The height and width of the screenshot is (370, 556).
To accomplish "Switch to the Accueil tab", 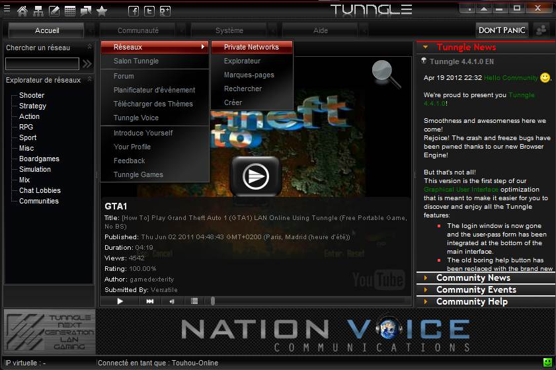I will [x=47, y=30].
